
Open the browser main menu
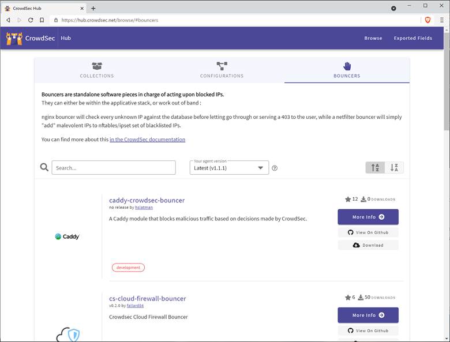click(x=442, y=20)
